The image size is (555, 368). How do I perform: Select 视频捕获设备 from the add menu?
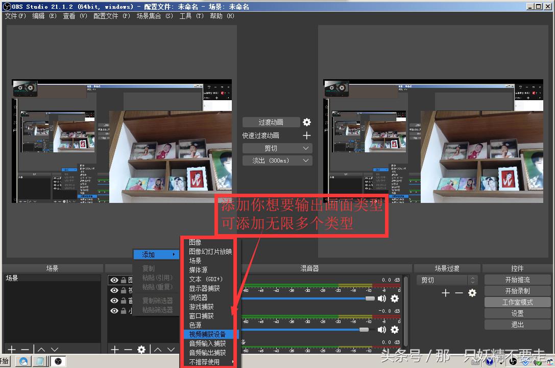(x=208, y=334)
